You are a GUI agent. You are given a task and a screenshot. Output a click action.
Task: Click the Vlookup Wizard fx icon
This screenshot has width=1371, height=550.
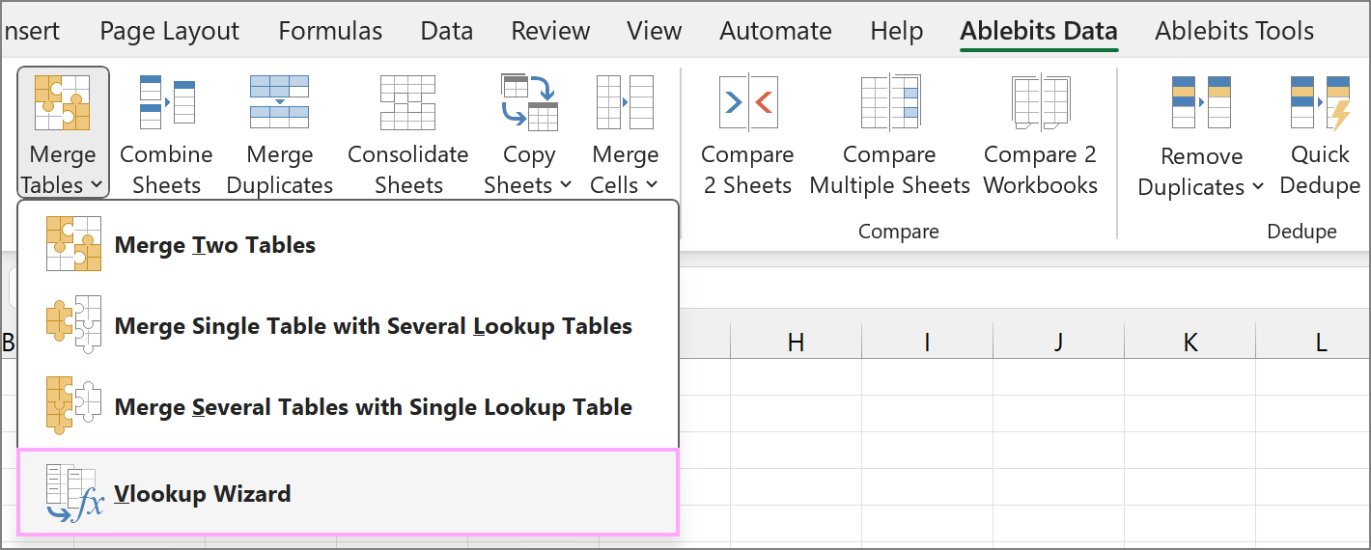coord(74,493)
